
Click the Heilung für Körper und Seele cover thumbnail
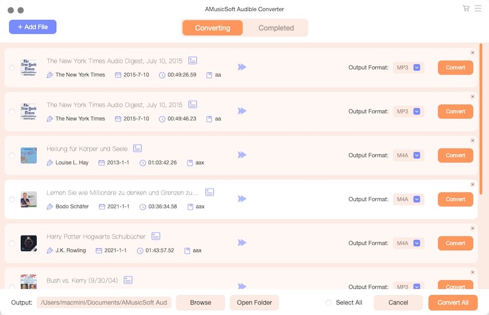coord(29,156)
